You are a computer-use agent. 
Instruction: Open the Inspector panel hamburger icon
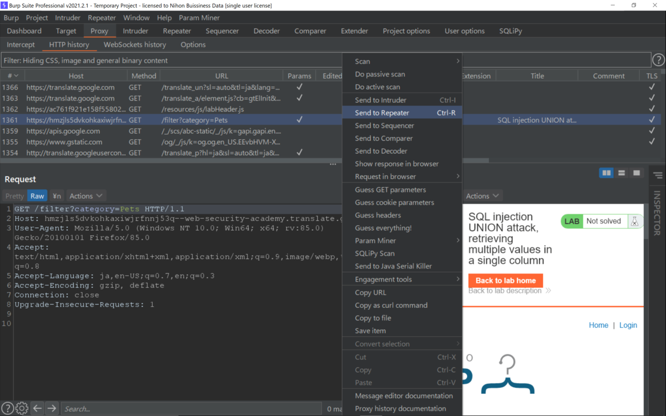[658, 175]
